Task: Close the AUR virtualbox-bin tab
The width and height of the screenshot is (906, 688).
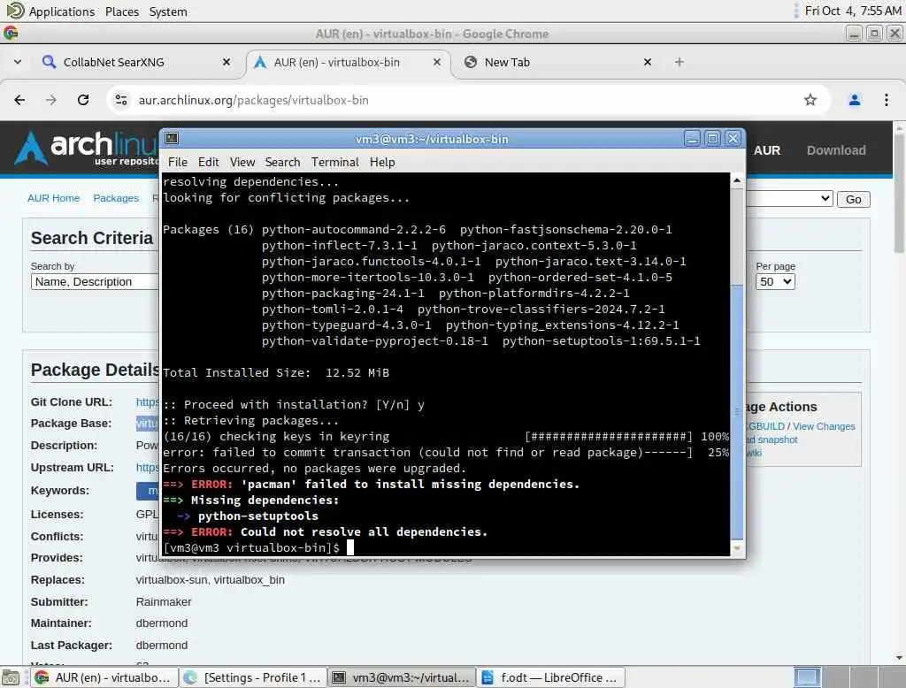Action: point(437,62)
